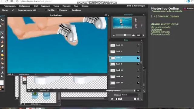This screenshot has height=109, width=194.
Task: Open the browser apps grid icon
Action: 12,1
